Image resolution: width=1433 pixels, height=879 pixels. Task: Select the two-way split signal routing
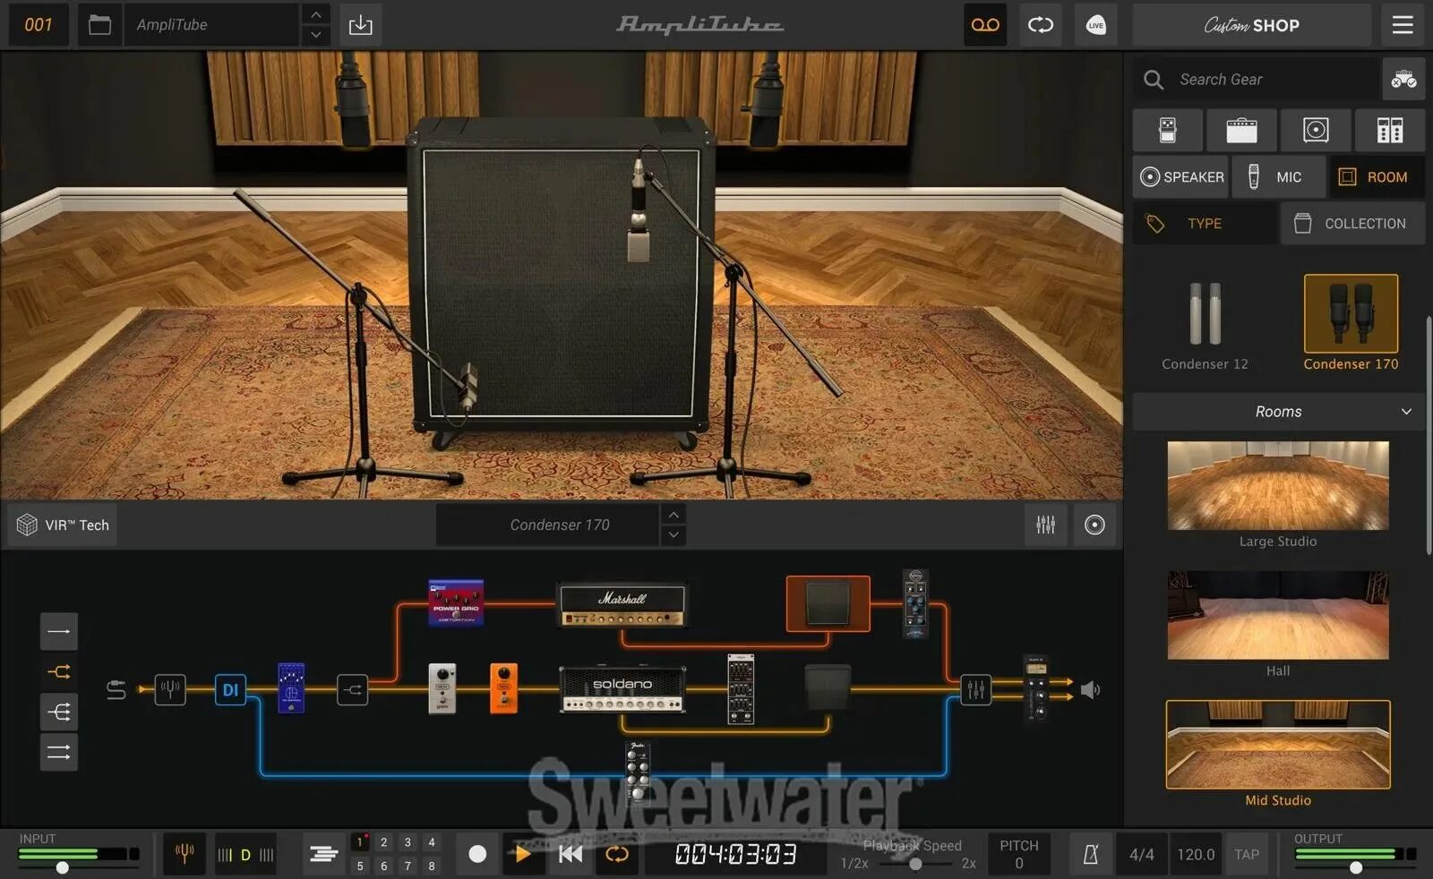(x=59, y=671)
